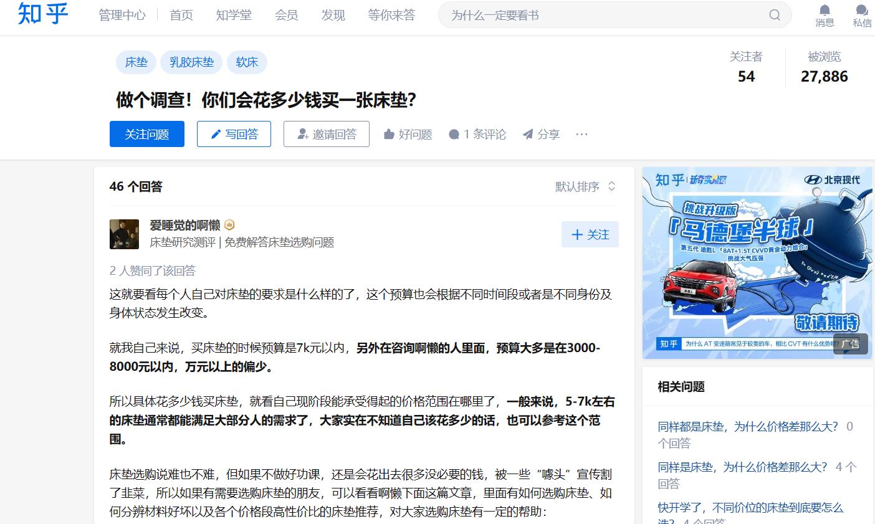Open the 首页 menu item
Image resolution: width=875 pixels, height=524 pixels.
(181, 15)
